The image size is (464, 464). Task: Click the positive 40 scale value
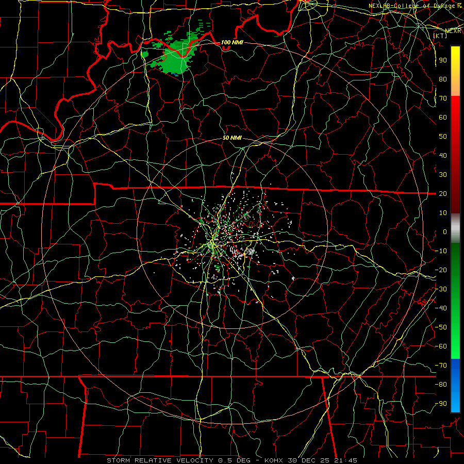point(443,156)
